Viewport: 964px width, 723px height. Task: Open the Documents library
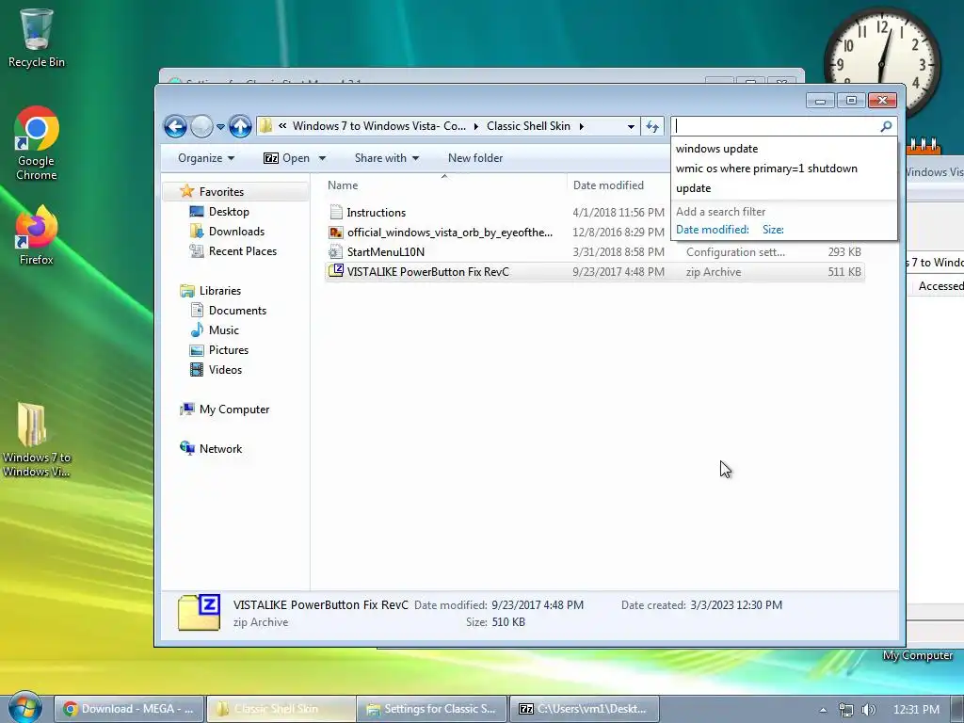click(x=237, y=311)
